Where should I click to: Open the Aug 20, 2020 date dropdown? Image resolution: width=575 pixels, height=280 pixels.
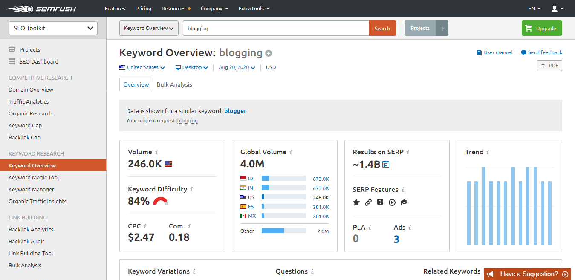pyautogui.click(x=237, y=67)
